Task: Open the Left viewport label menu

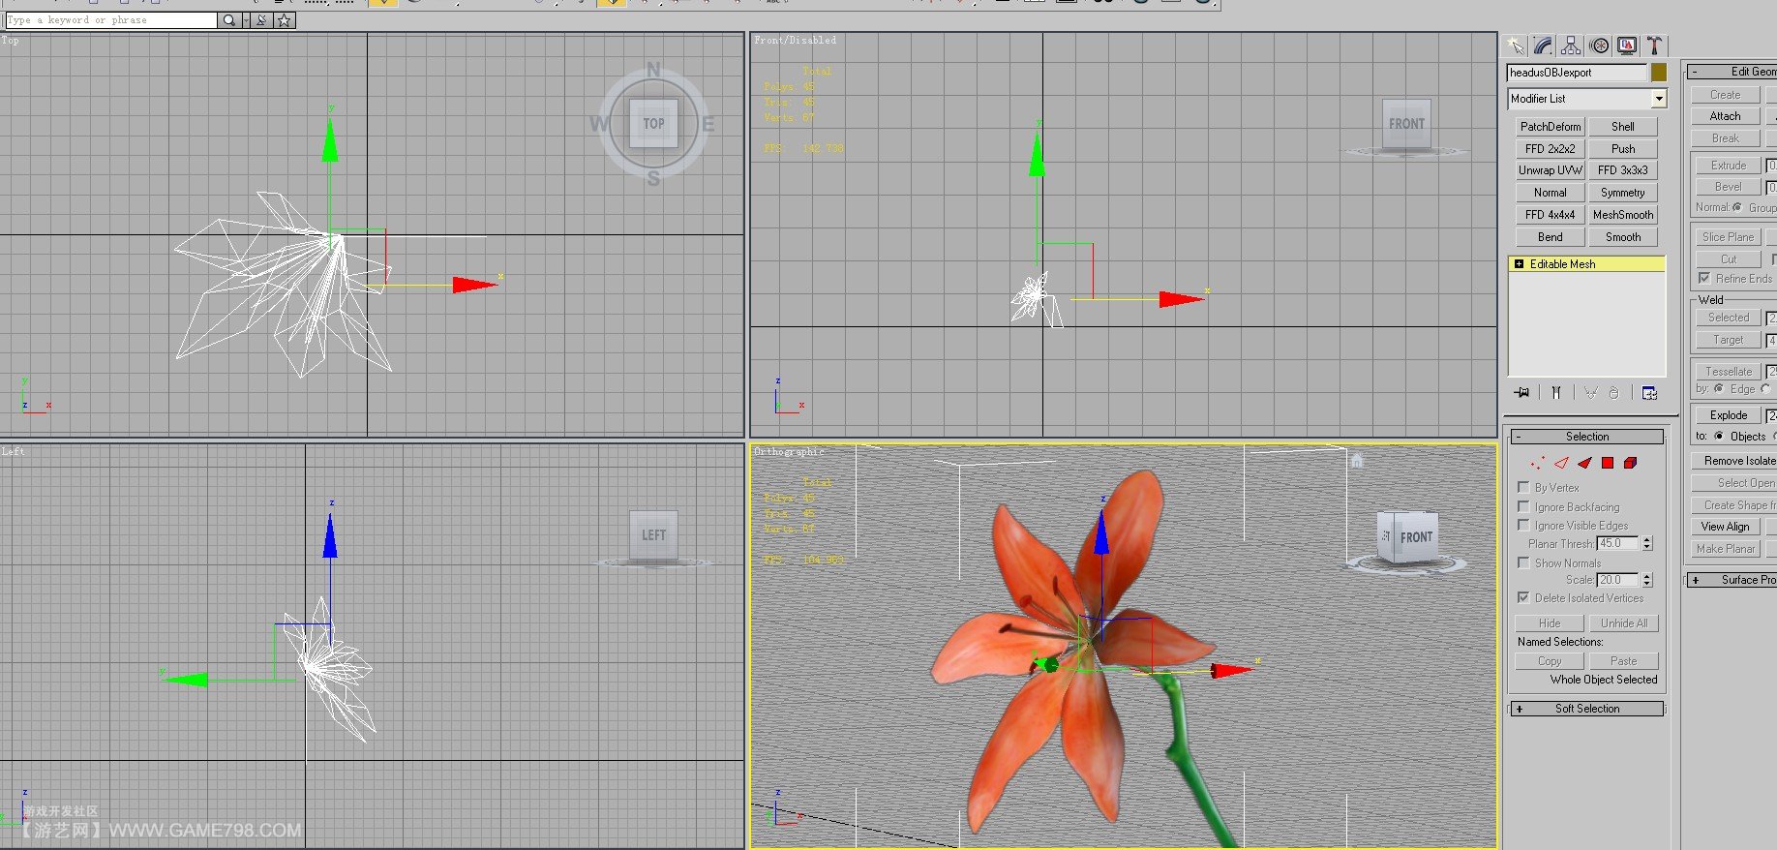Action: (x=13, y=452)
